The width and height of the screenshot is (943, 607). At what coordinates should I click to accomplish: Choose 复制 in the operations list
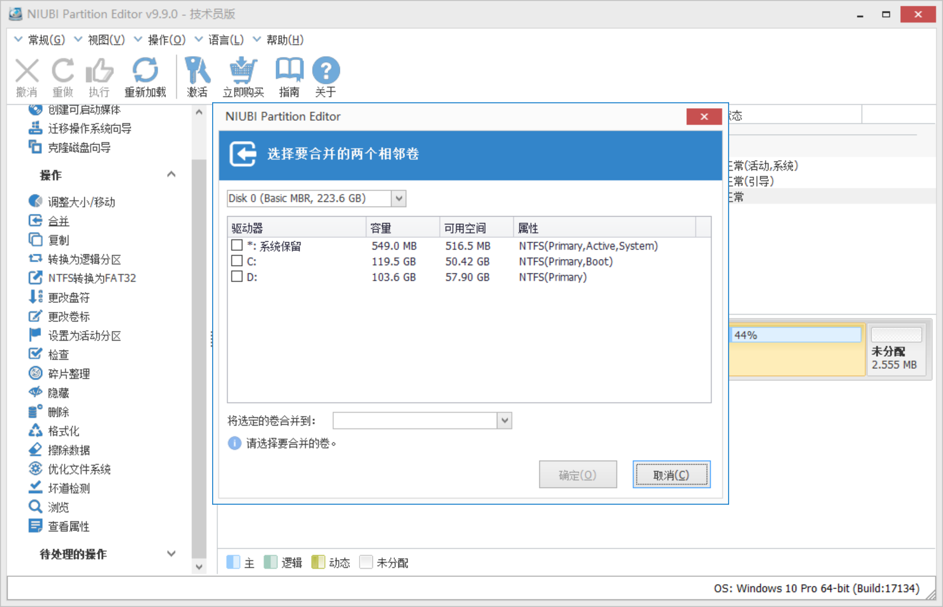(49, 240)
